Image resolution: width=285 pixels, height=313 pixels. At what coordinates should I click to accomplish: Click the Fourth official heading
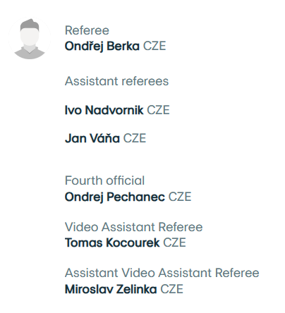click(x=104, y=180)
